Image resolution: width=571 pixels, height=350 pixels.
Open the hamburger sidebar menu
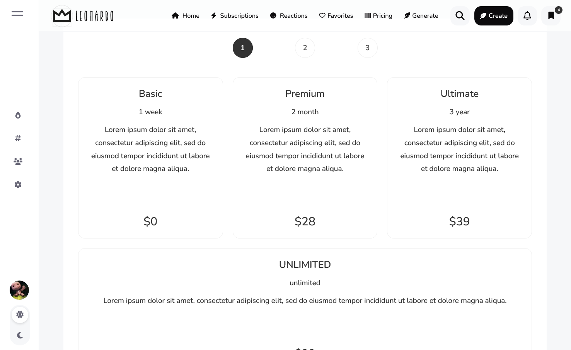click(x=17, y=14)
